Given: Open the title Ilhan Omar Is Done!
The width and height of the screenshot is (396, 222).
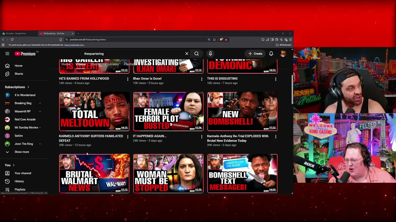Looking at the screenshot, I should click(x=147, y=79).
